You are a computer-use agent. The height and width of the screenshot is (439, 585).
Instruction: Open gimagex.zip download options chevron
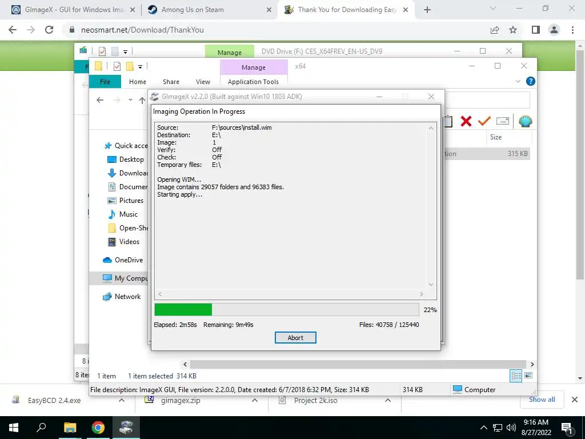[x=255, y=400]
